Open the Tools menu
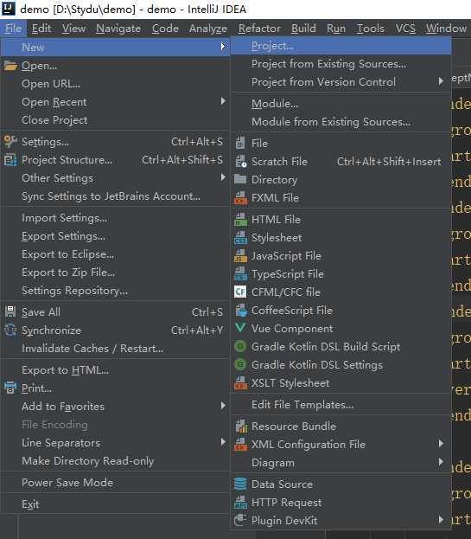 371,29
